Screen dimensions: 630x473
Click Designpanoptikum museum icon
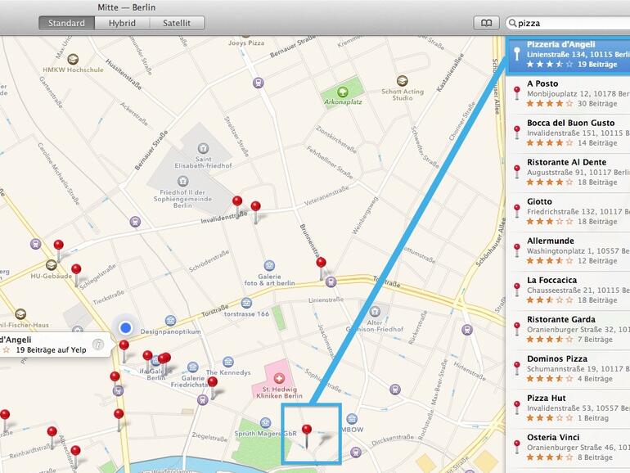click(170, 320)
